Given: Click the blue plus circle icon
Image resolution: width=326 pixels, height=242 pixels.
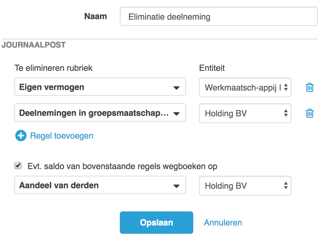Looking at the screenshot, I should click(21, 135).
